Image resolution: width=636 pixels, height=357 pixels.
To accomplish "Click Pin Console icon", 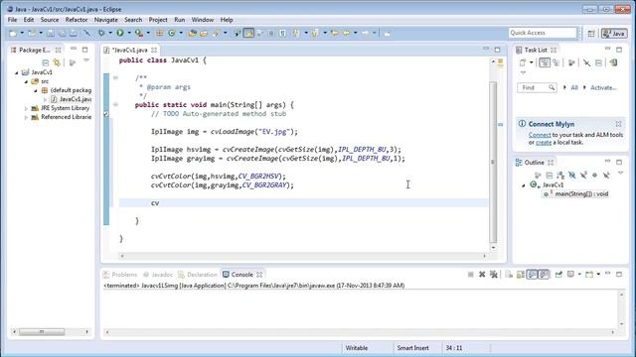I will pyautogui.click(x=558, y=275).
